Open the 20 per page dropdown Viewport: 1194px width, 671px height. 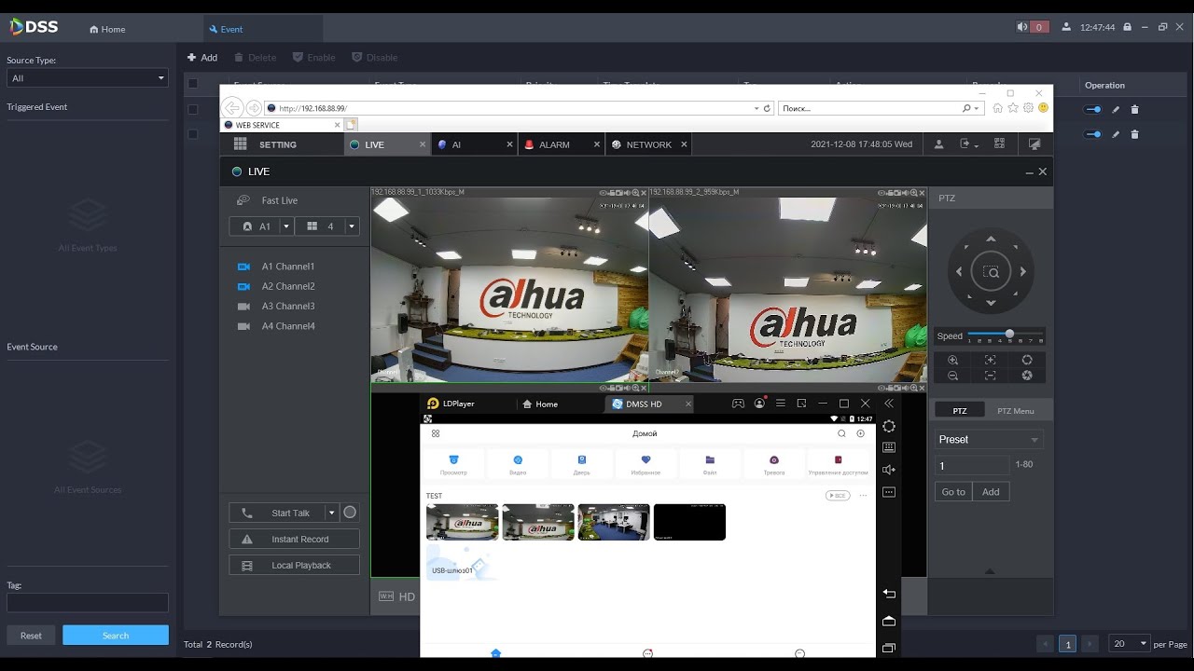1129,643
